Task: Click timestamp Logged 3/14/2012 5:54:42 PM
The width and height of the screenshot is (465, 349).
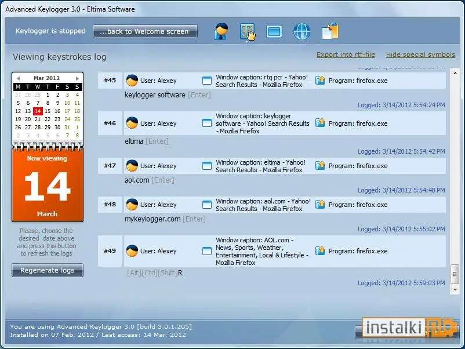Action: [401, 151]
